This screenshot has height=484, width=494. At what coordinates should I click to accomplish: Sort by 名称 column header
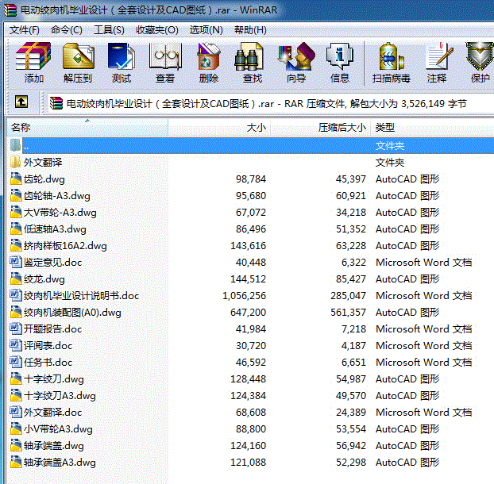pos(87,128)
